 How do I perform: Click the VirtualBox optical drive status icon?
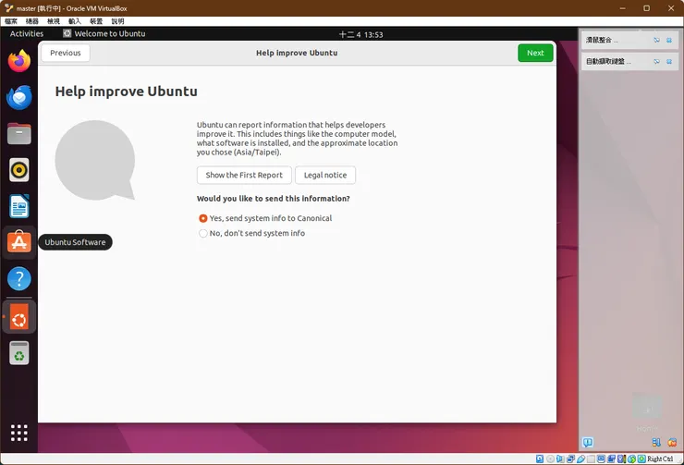click(551, 459)
